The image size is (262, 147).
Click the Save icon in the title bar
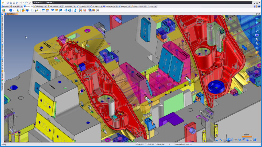point(7,3)
